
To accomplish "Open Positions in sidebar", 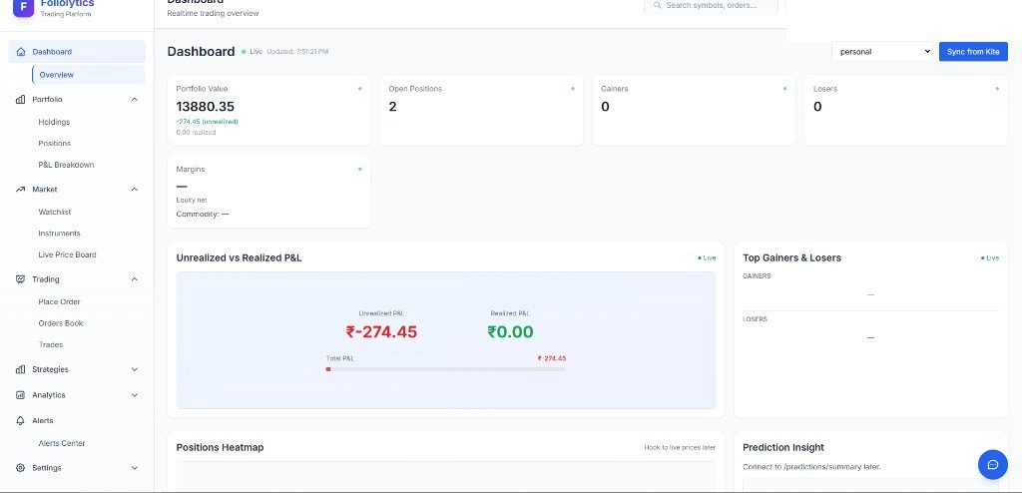I will point(55,144).
